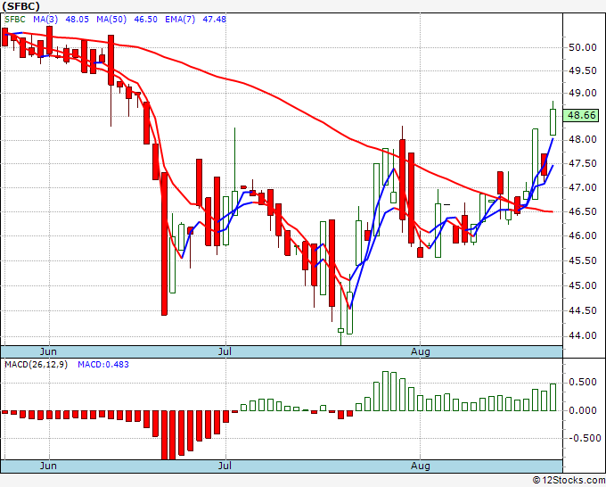Click the 47.50 price axis label
Screen dimensions: 606x487
(x=583, y=163)
